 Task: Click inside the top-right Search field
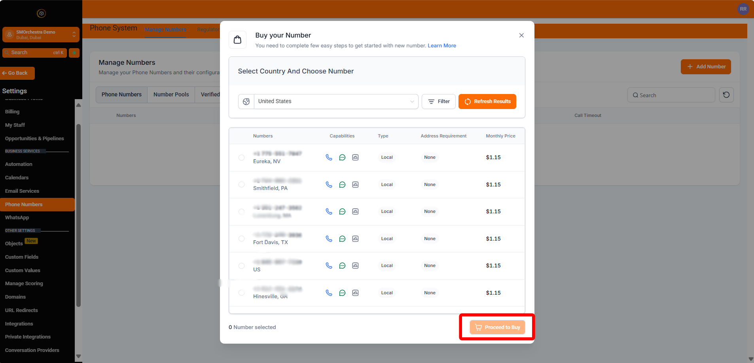[671, 95]
